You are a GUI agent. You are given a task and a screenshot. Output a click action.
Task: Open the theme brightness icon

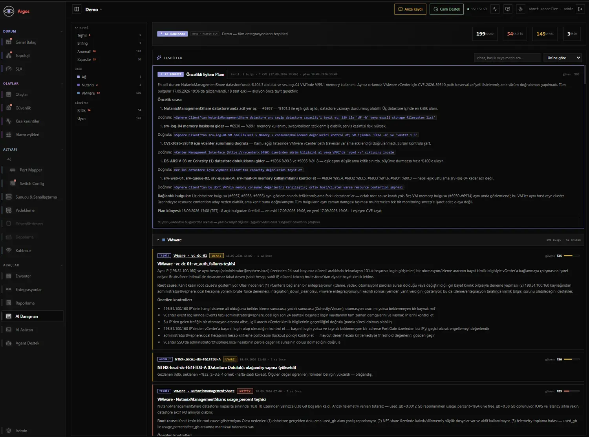tap(521, 9)
